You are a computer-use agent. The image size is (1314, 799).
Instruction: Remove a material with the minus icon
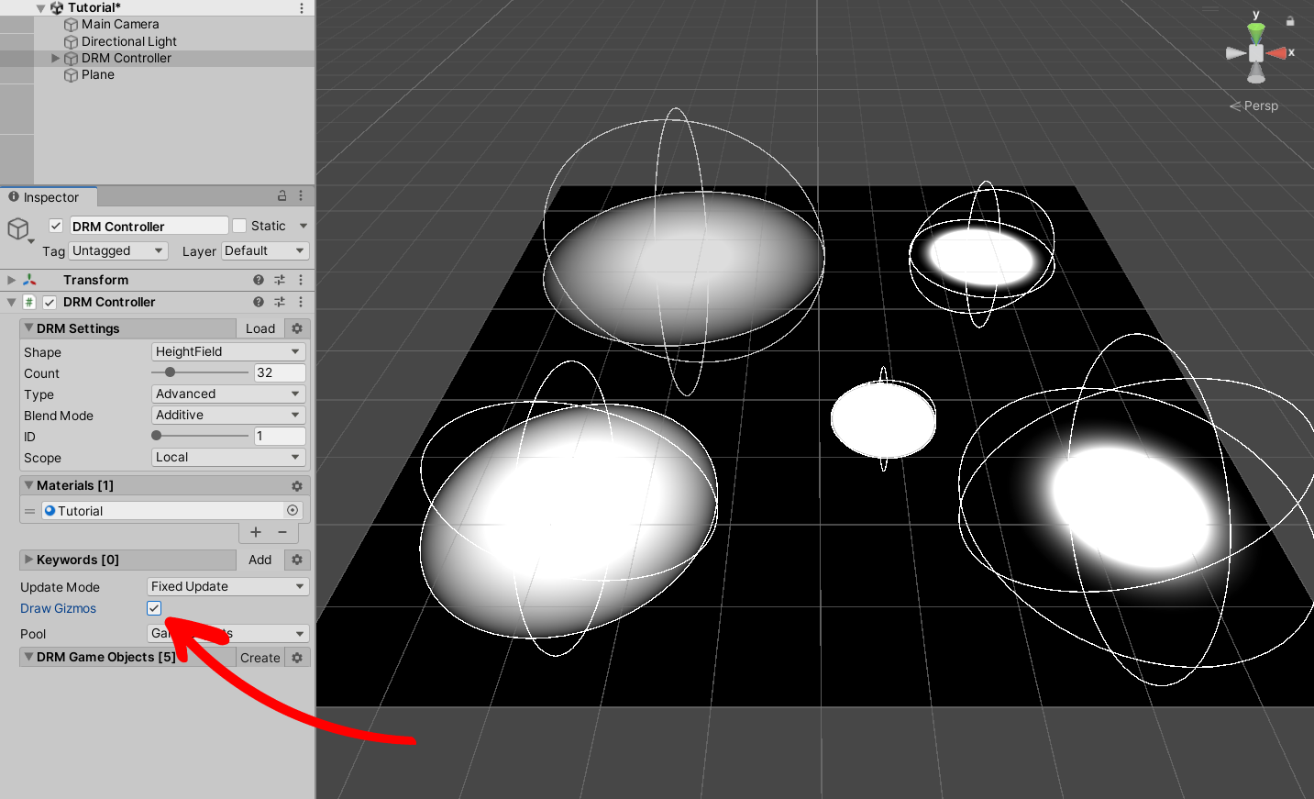[282, 532]
